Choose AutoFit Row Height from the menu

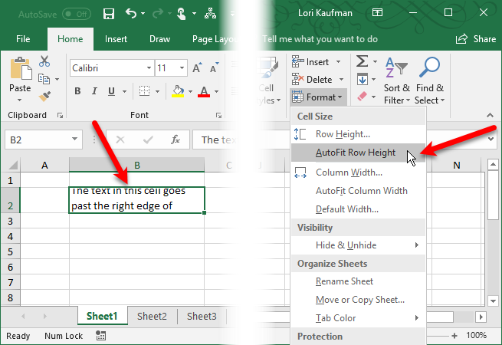pyautogui.click(x=358, y=153)
